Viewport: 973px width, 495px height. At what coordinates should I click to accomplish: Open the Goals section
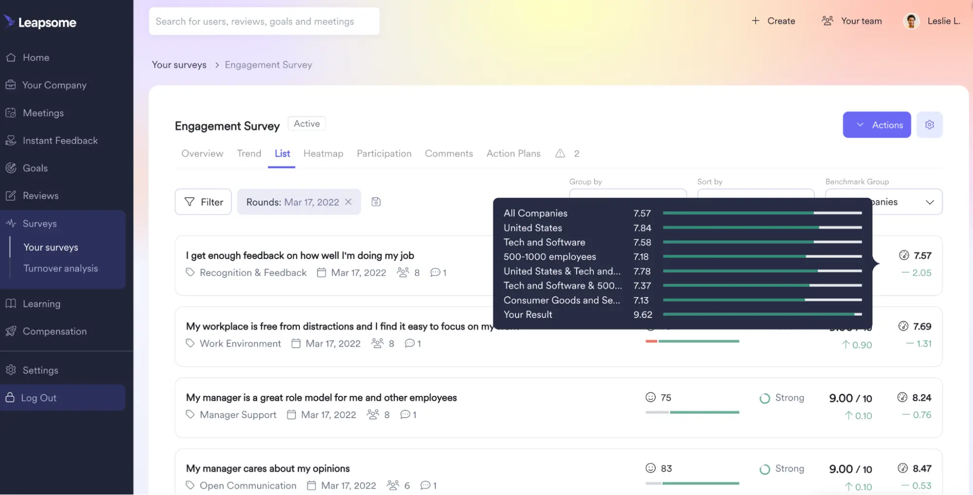click(34, 168)
